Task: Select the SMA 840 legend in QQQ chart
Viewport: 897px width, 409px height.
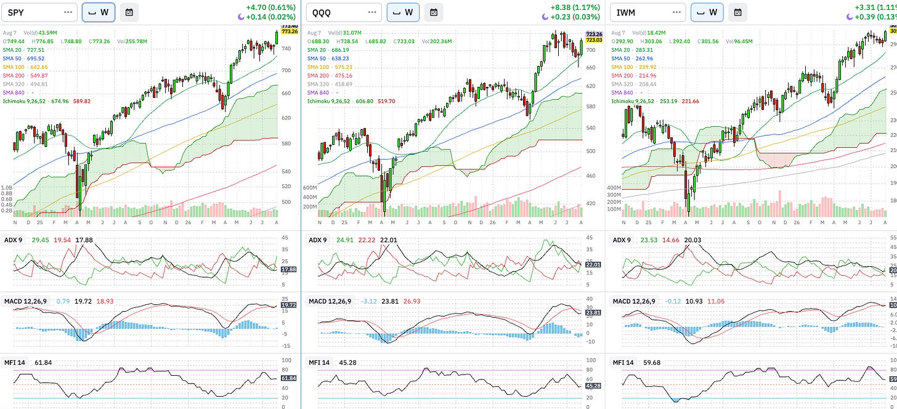Action: coord(325,92)
